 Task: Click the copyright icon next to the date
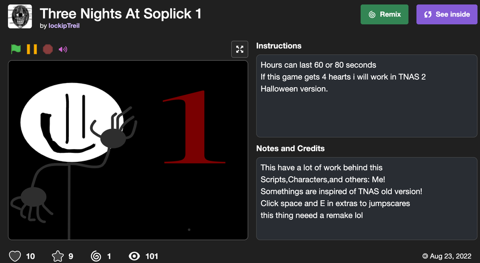coord(425,256)
